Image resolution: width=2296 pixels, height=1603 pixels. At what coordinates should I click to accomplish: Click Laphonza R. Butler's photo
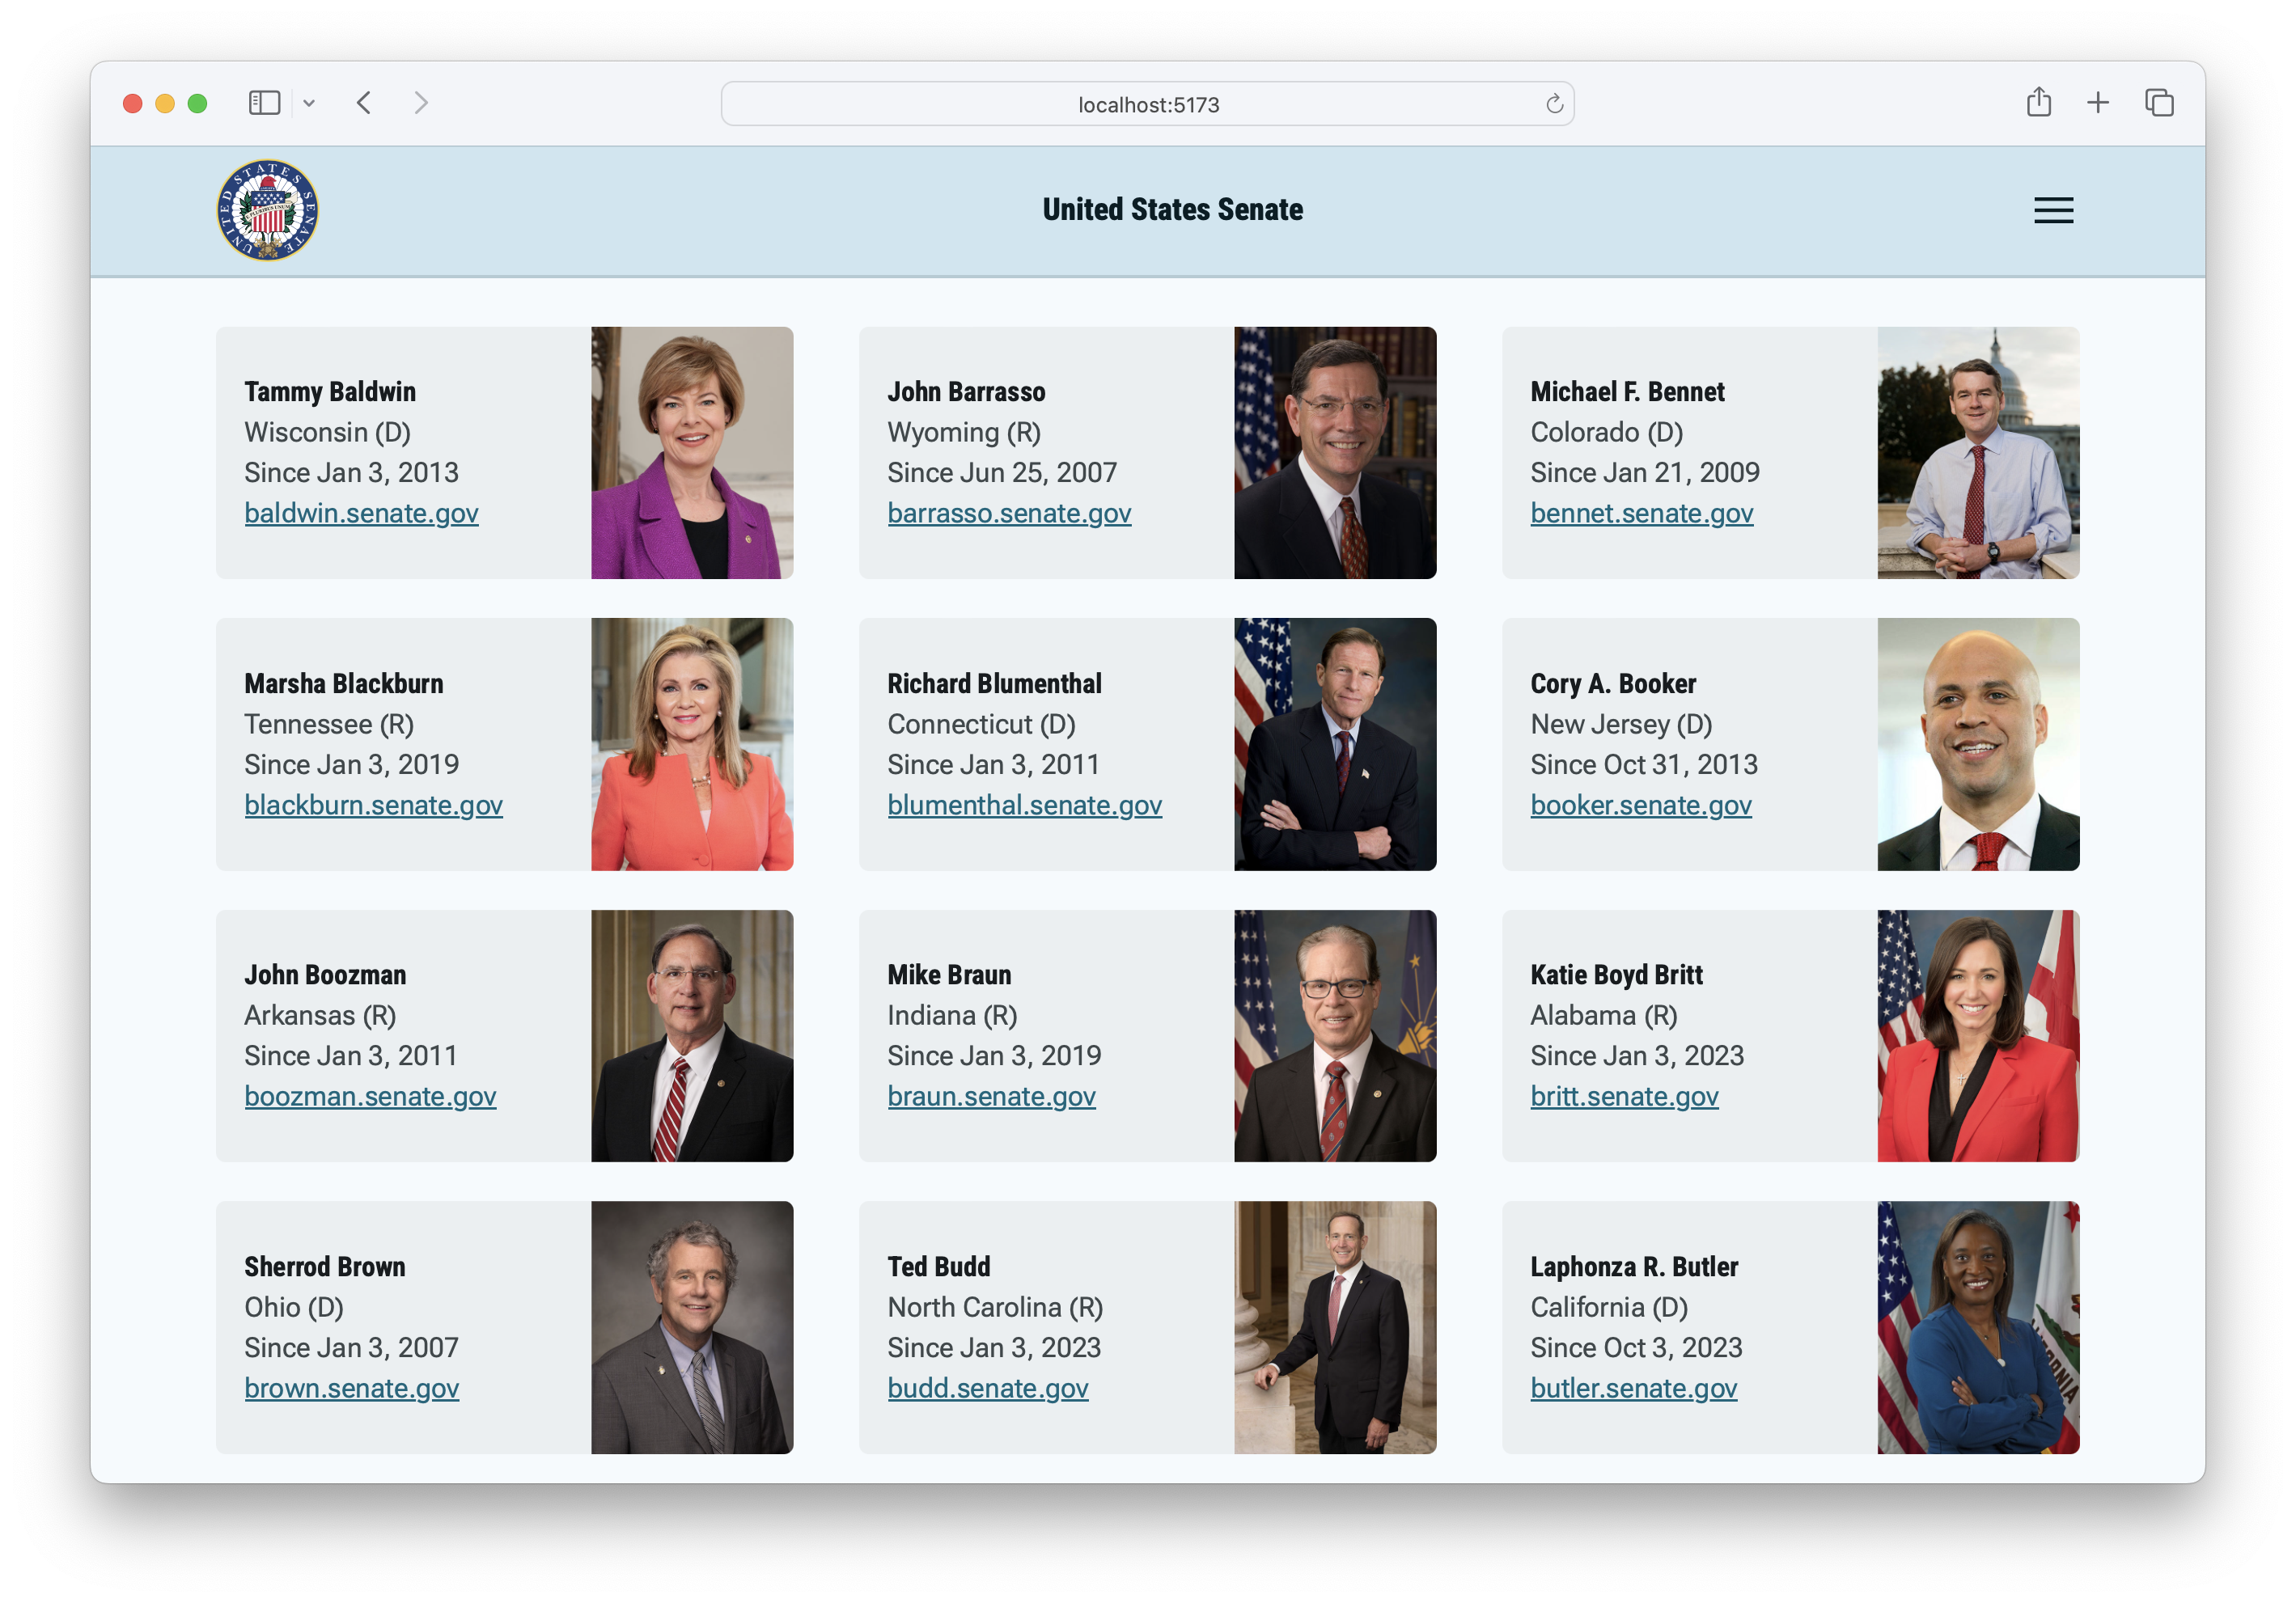point(1978,1327)
